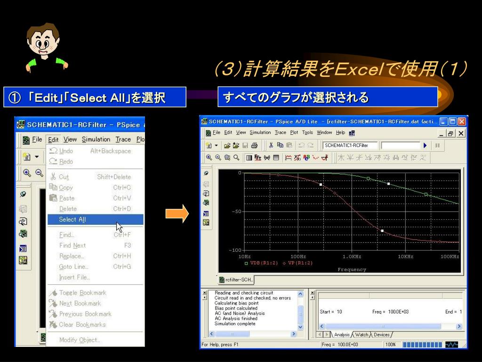Toggle Performance Analysis icon next to FFT

(x=267, y=157)
